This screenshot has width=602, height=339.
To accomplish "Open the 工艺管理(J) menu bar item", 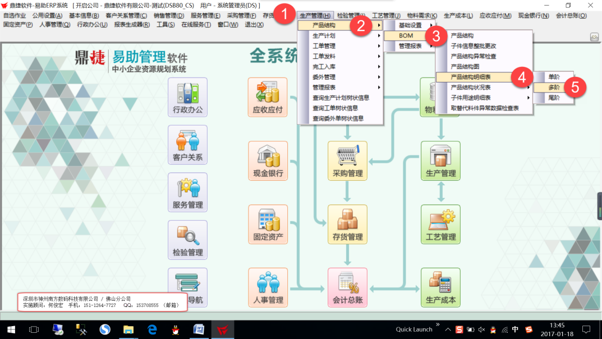I will (x=386, y=16).
